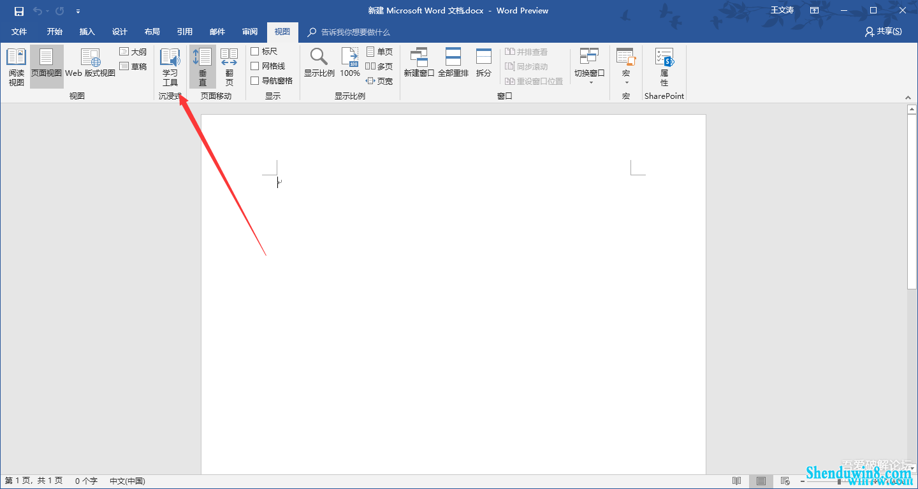This screenshot has height=489, width=918.
Task: Click the 告诉我你想要做什么 search box
Action: pyautogui.click(x=349, y=32)
